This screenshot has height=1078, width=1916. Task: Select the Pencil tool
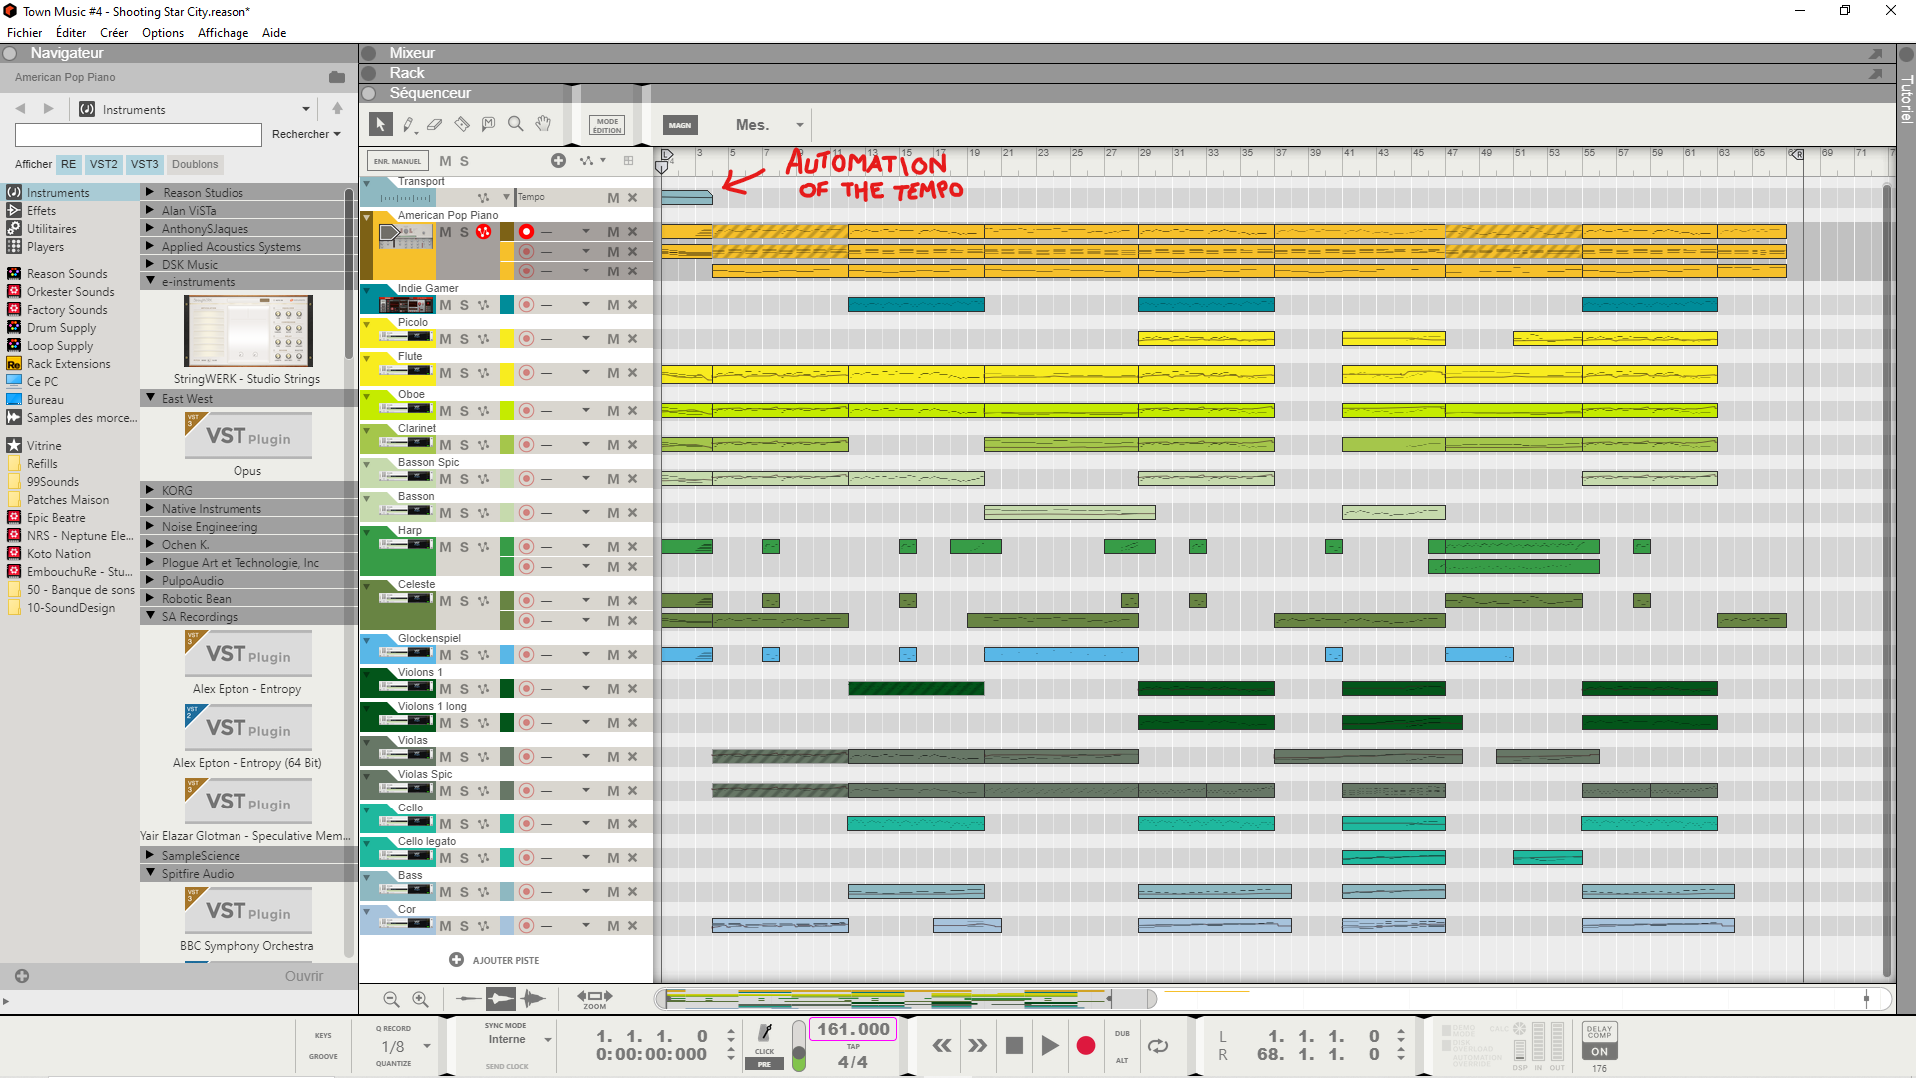[x=408, y=124]
